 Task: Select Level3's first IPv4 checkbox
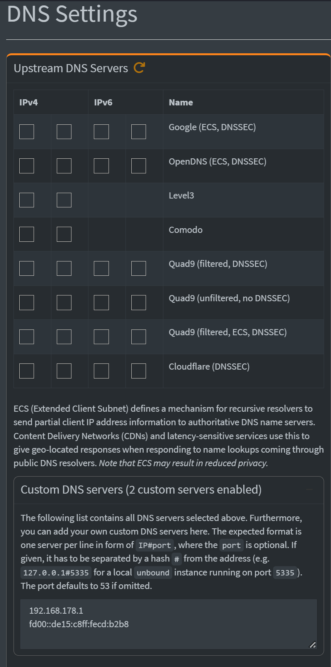pos(27,200)
